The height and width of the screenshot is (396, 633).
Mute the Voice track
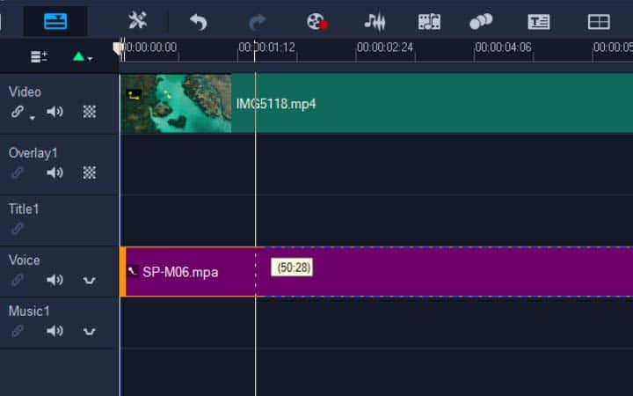(x=55, y=280)
